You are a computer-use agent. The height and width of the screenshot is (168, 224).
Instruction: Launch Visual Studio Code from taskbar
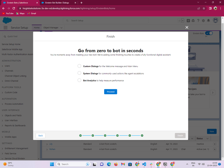point(144,164)
